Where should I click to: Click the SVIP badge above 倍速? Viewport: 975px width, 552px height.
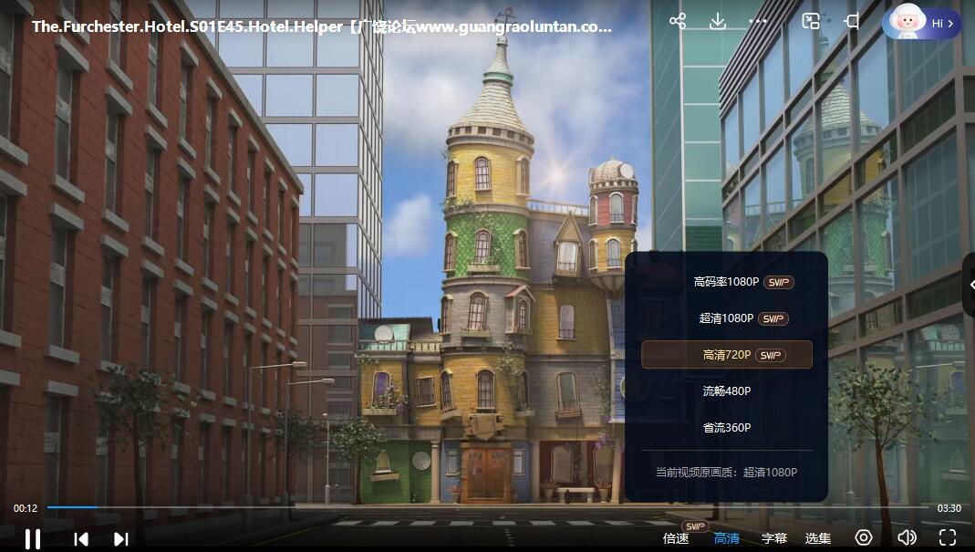pos(695,526)
